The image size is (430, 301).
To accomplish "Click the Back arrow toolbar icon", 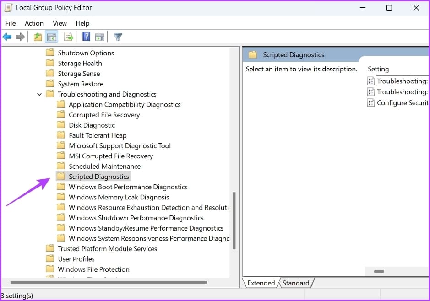I will click(x=7, y=37).
